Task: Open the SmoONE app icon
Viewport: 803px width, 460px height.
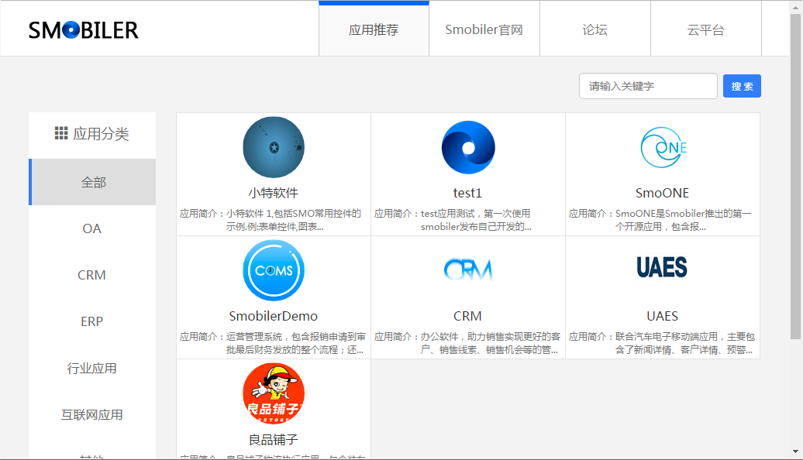Action: point(663,147)
